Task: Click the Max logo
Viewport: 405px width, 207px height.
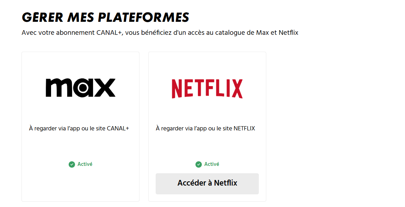Action: 81,88
